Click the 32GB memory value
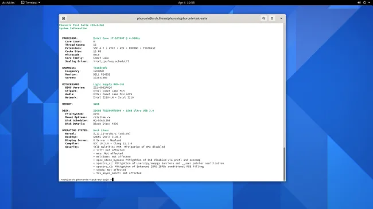This screenshot has height=209, width=373. point(96,104)
